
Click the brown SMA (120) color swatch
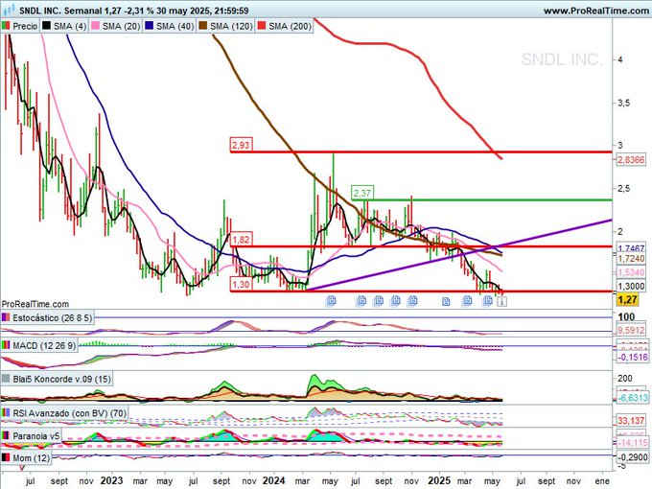point(203,26)
